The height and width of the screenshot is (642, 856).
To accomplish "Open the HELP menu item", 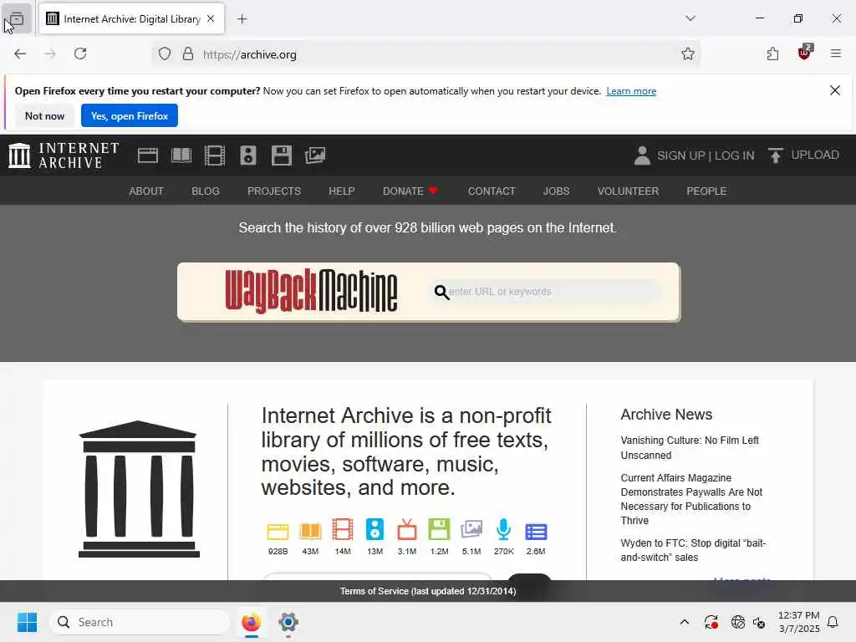I will 342,191.
